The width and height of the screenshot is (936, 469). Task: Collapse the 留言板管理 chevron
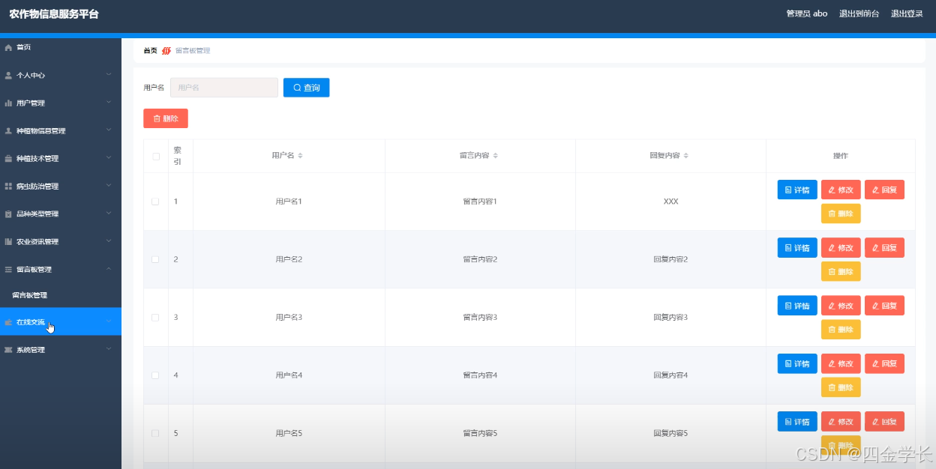[x=109, y=268]
